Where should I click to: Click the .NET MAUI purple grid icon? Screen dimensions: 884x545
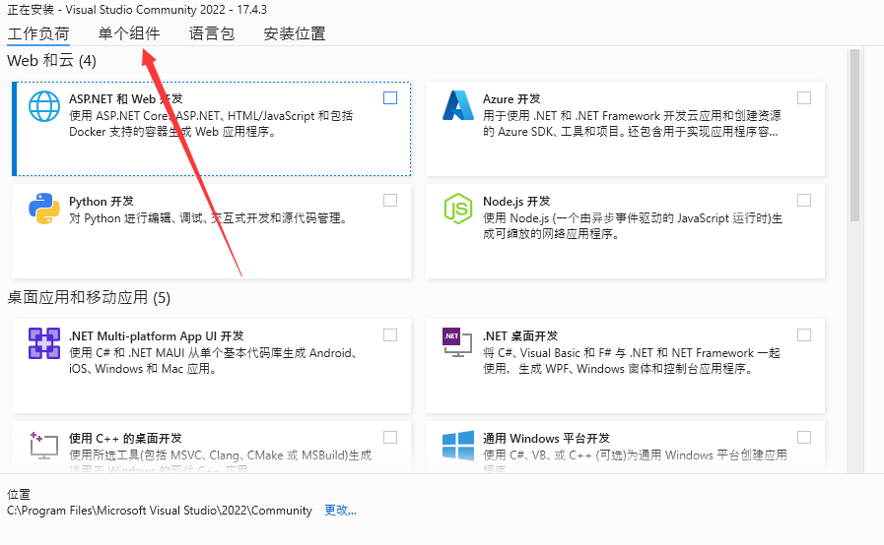tap(44, 343)
